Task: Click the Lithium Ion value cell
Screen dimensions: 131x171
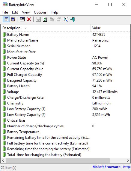Action: point(101,103)
